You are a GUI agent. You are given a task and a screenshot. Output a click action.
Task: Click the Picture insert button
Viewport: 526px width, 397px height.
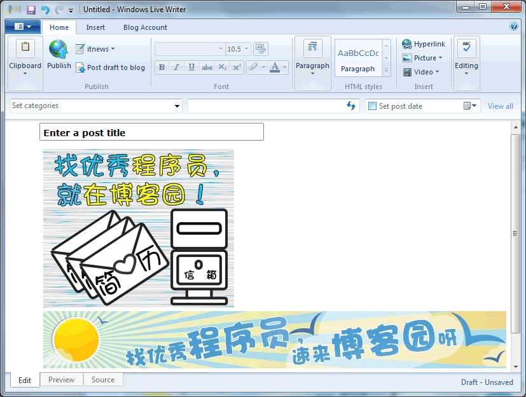tap(422, 58)
